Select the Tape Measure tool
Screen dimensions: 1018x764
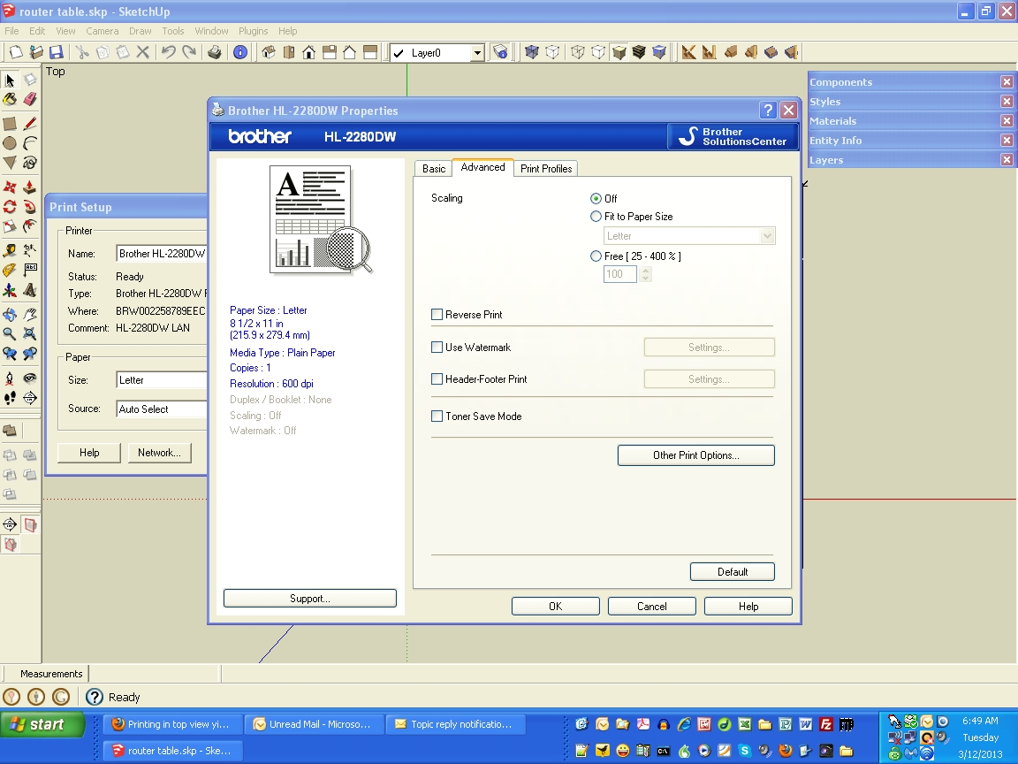[x=10, y=251]
